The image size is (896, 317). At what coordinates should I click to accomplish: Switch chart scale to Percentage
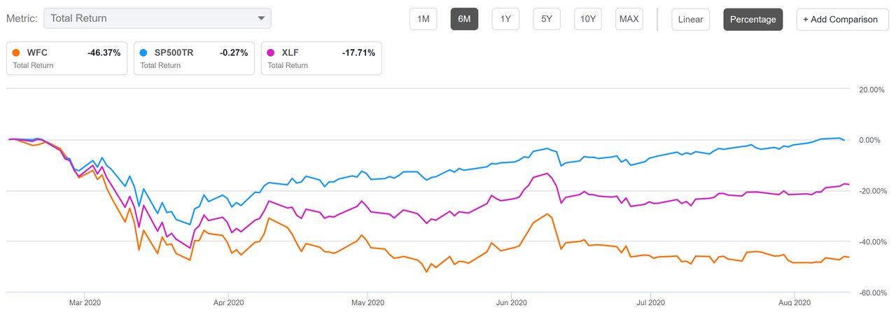pyautogui.click(x=752, y=19)
